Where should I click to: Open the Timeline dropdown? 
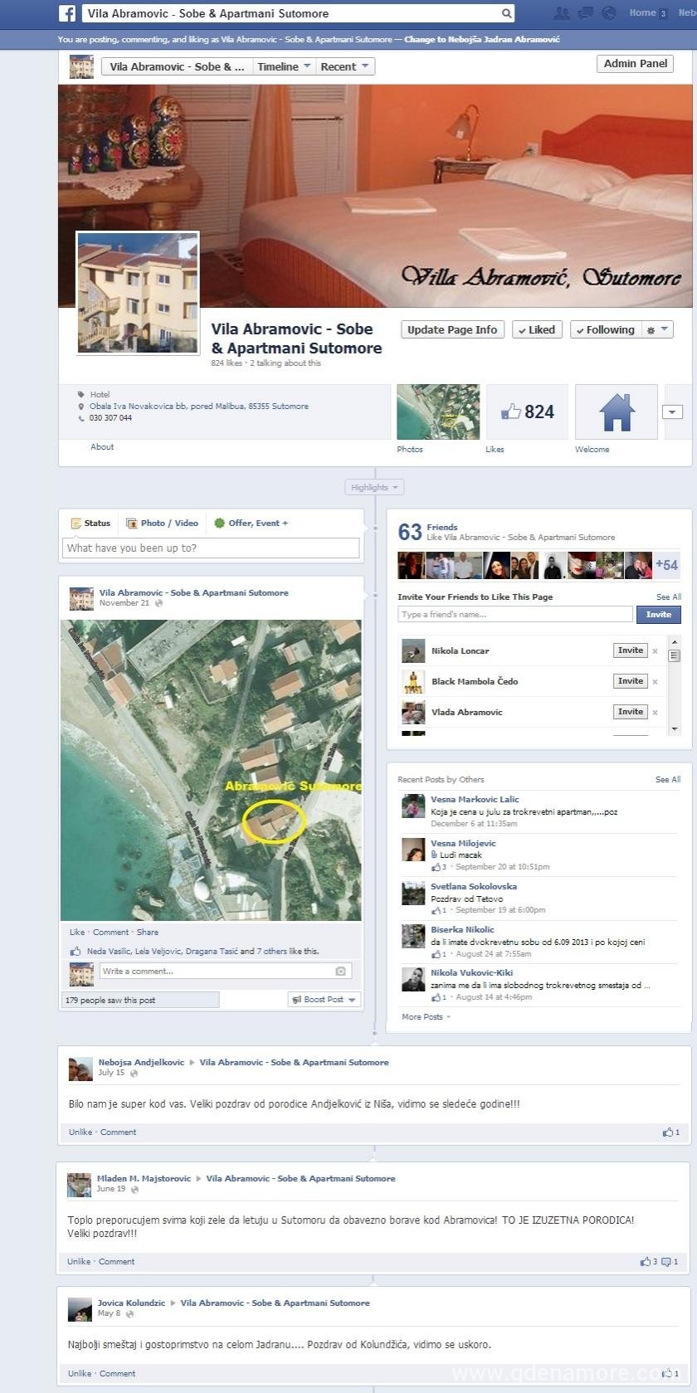(x=284, y=66)
